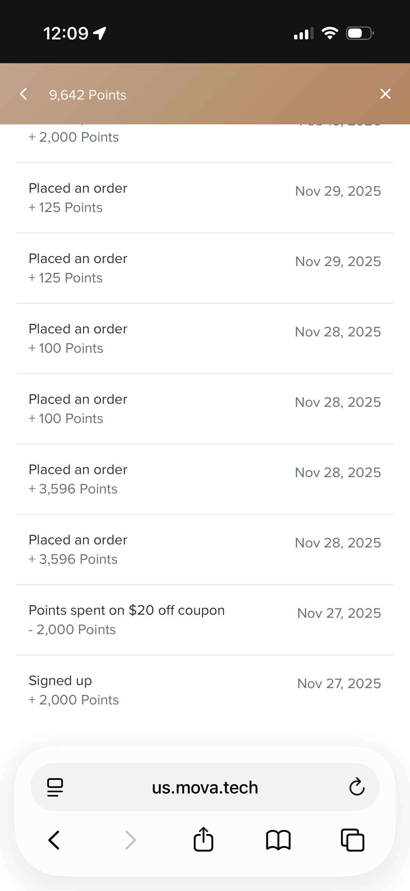The height and width of the screenshot is (891, 410).
Task: Tap the browser back arrow
Action: pyautogui.click(x=54, y=840)
